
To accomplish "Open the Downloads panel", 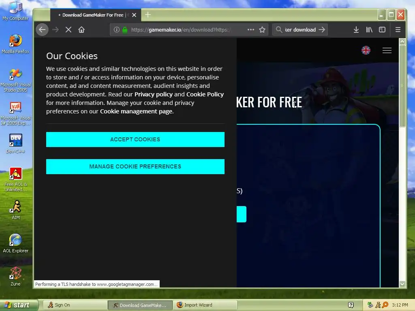I will [356, 30].
